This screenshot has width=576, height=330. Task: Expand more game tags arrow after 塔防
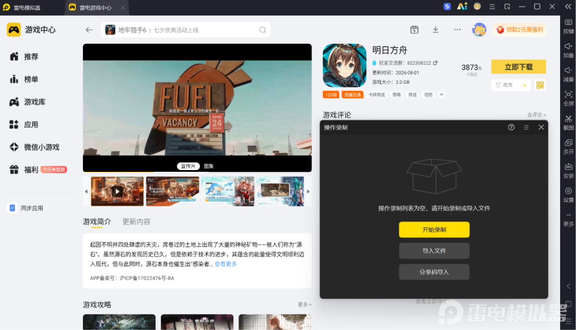[441, 95]
